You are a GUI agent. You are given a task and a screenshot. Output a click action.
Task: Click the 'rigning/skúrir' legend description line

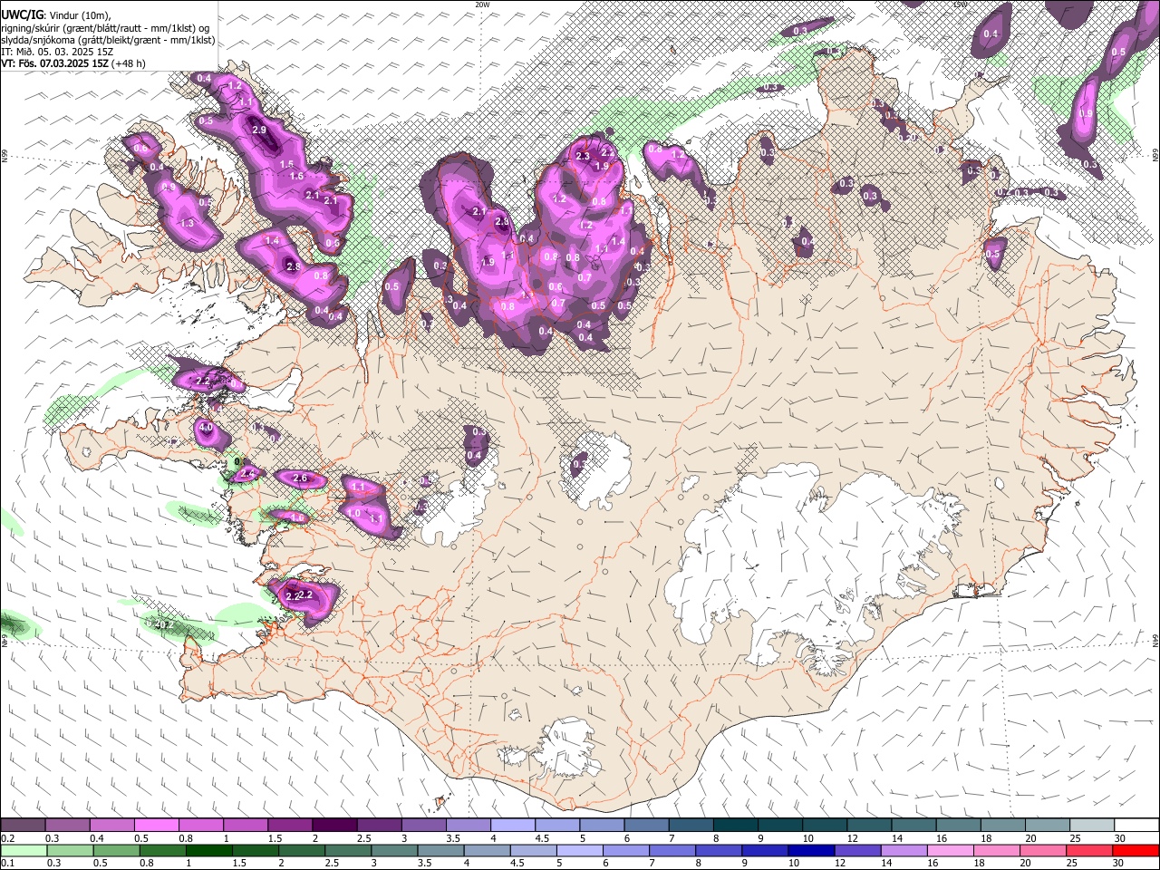(x=105, y=28)
